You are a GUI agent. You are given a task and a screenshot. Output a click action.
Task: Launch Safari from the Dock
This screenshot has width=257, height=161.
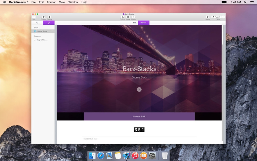(x=101, y=155)
